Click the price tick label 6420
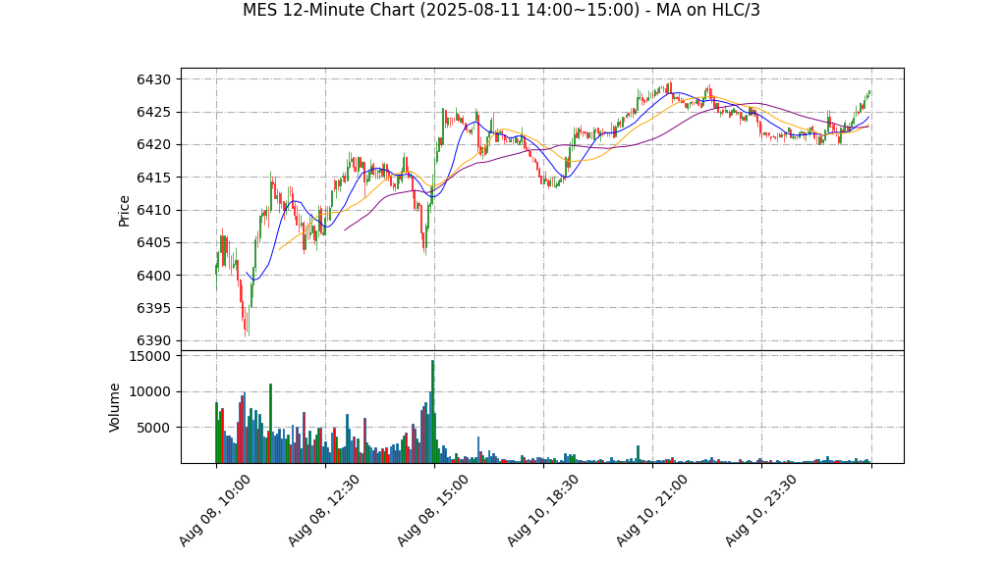The height and width of the screenshot is (564, 1004). point(153,145)
